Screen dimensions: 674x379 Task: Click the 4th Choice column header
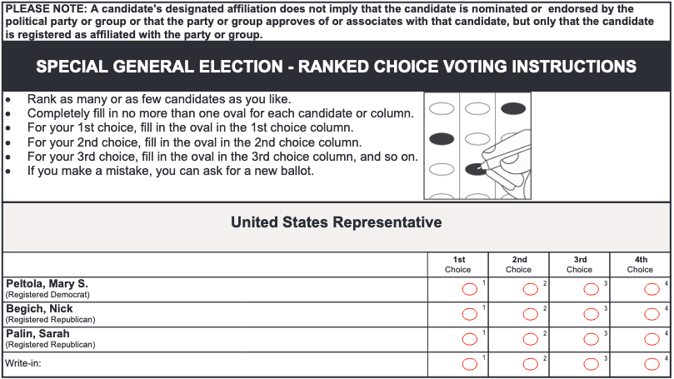coord(640,264)
